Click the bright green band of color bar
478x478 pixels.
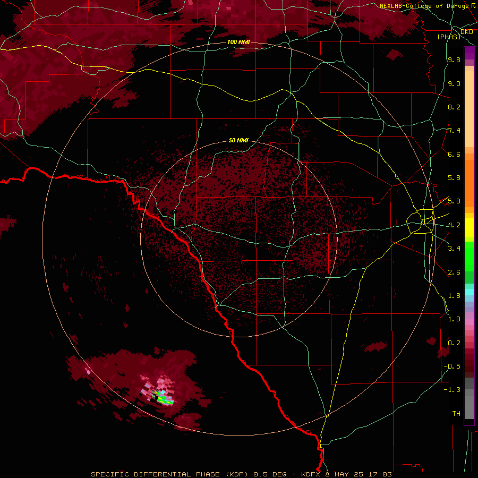click(x=469, y=257)
